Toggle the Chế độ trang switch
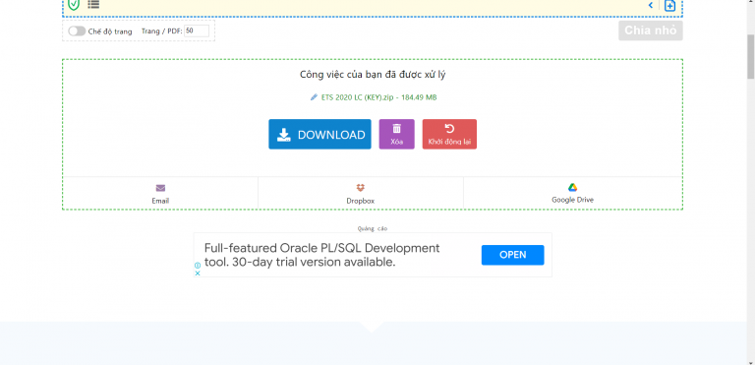The height and width of the screenshot is (365, 755). tap(77, 31)
